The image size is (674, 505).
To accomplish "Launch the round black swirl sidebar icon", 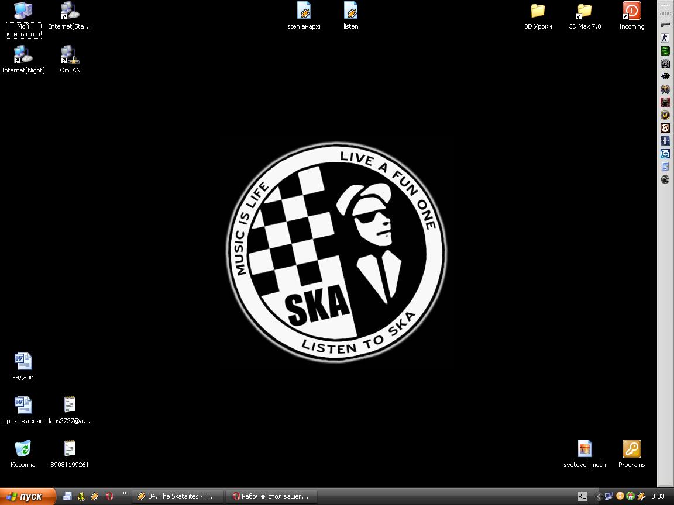I will (x=665, y=179).
